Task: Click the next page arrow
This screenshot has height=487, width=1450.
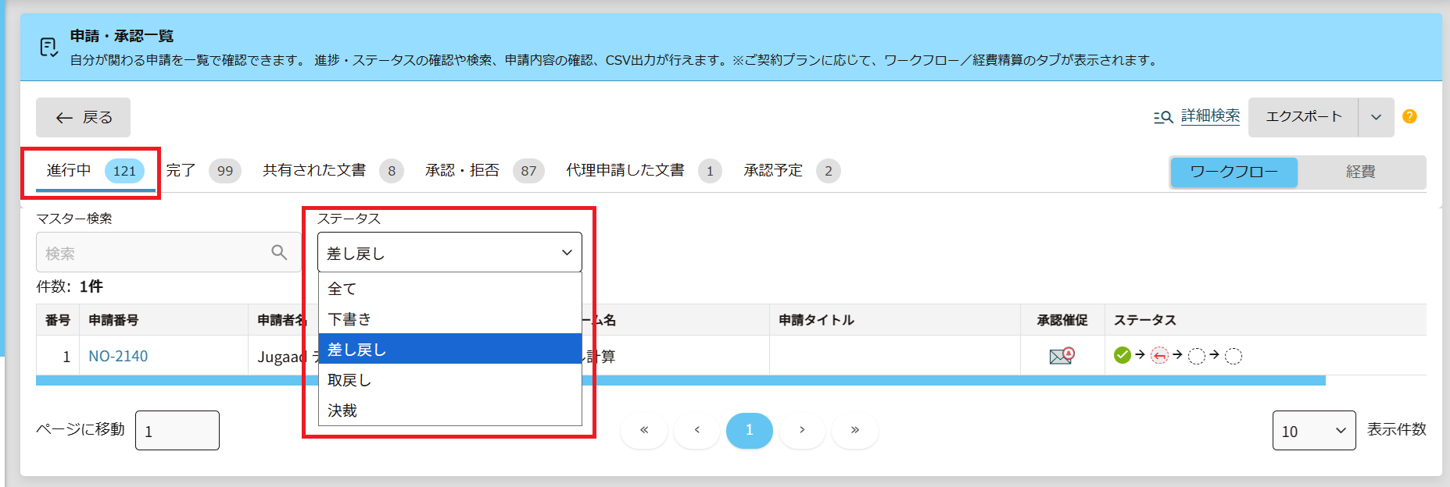Action: [802, 430]
